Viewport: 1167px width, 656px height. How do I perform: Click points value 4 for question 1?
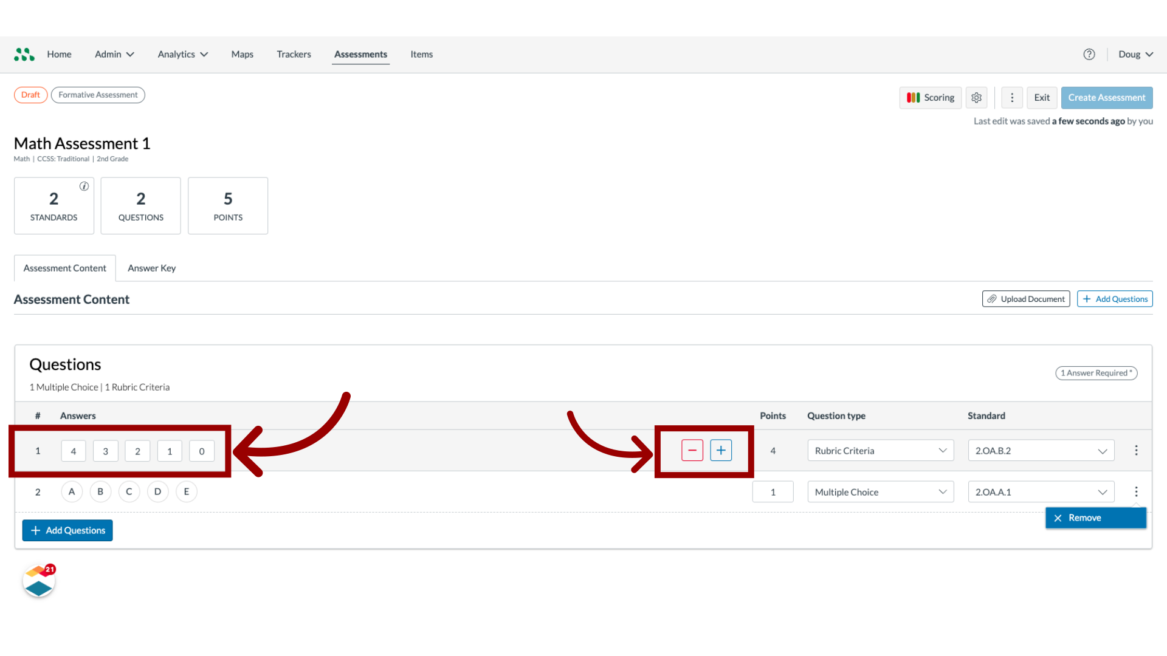773,451
